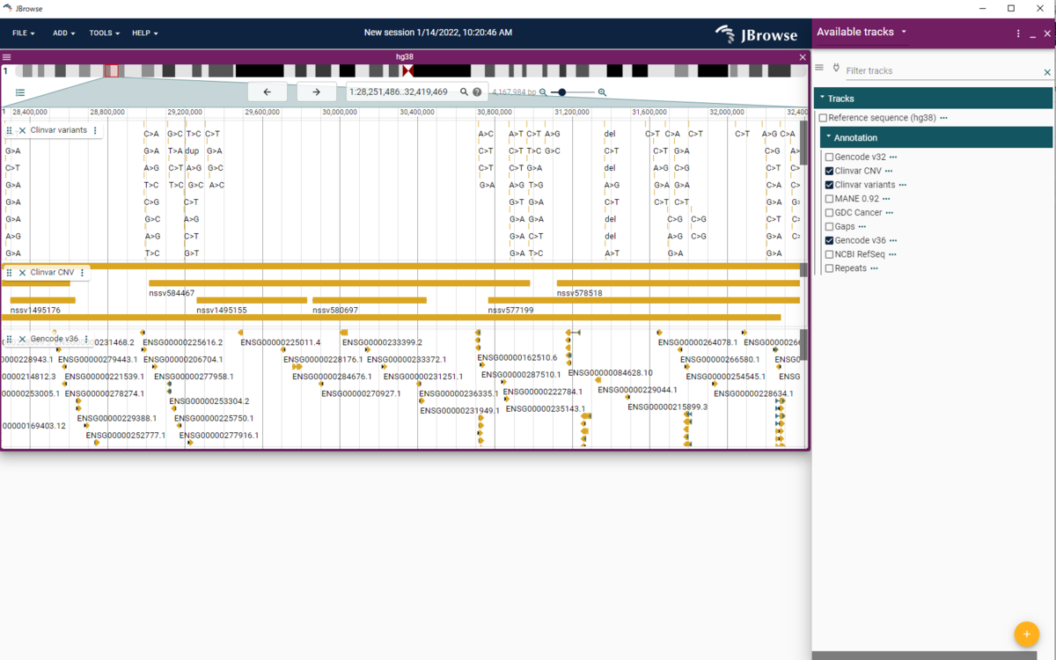The width and height of the screenshot is (1056, 660).
Task: Open Reference sequence (hg38) more options
Action: pos(943,118)
